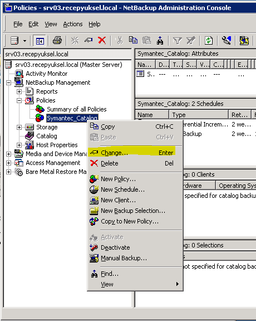Image resolution: width=256 pixels, height=321 pixels.
Task: Click the Na... column header in Attributes
Action: (x=145, y=65)
